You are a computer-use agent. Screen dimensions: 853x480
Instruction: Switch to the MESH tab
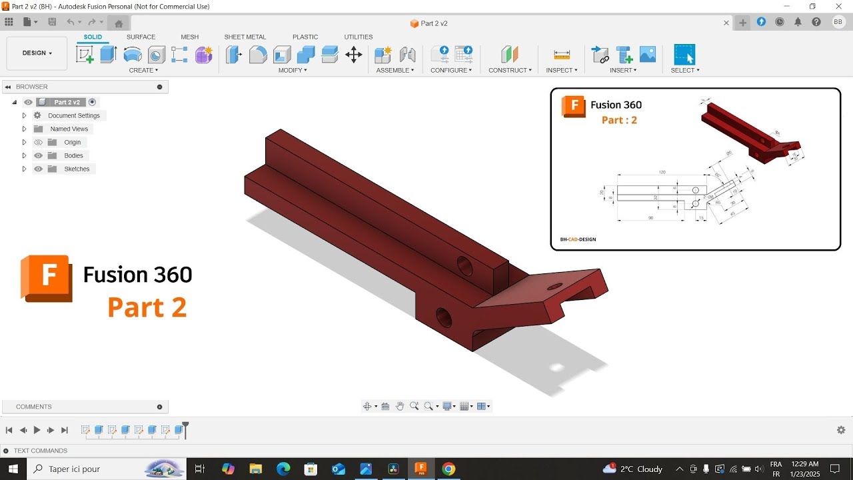189,37
